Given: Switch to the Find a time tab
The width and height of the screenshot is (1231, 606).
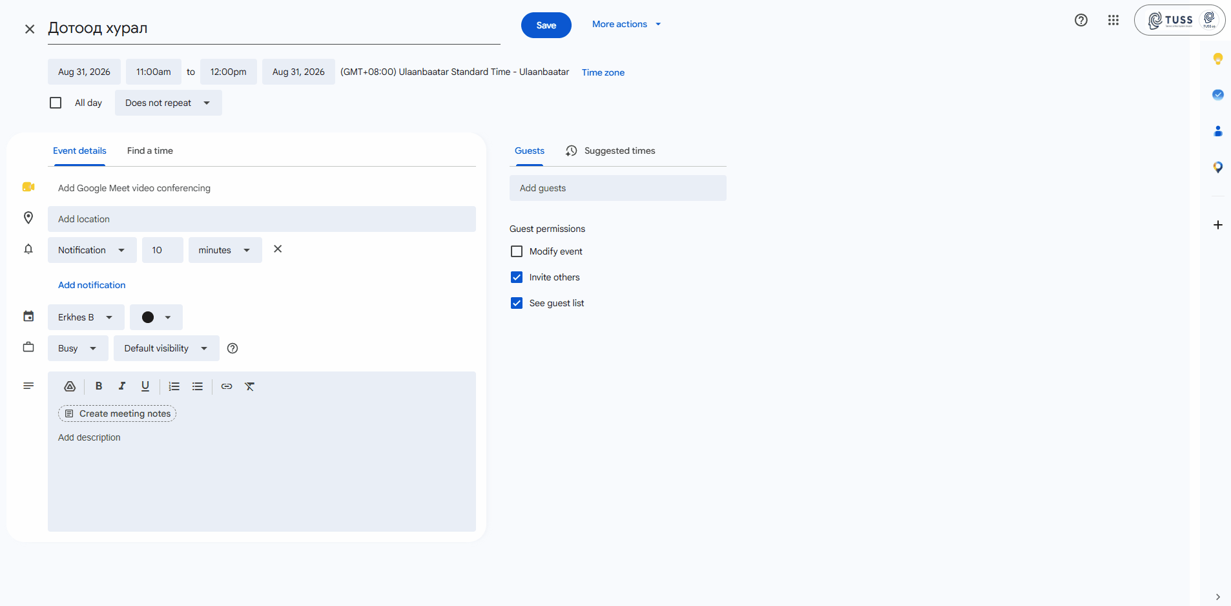Looking at the screenshot, I should point(150,151).
